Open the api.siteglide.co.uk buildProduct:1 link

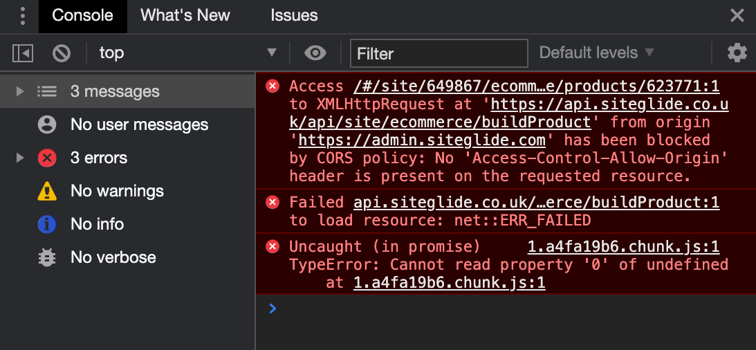(x=536, y=202)
